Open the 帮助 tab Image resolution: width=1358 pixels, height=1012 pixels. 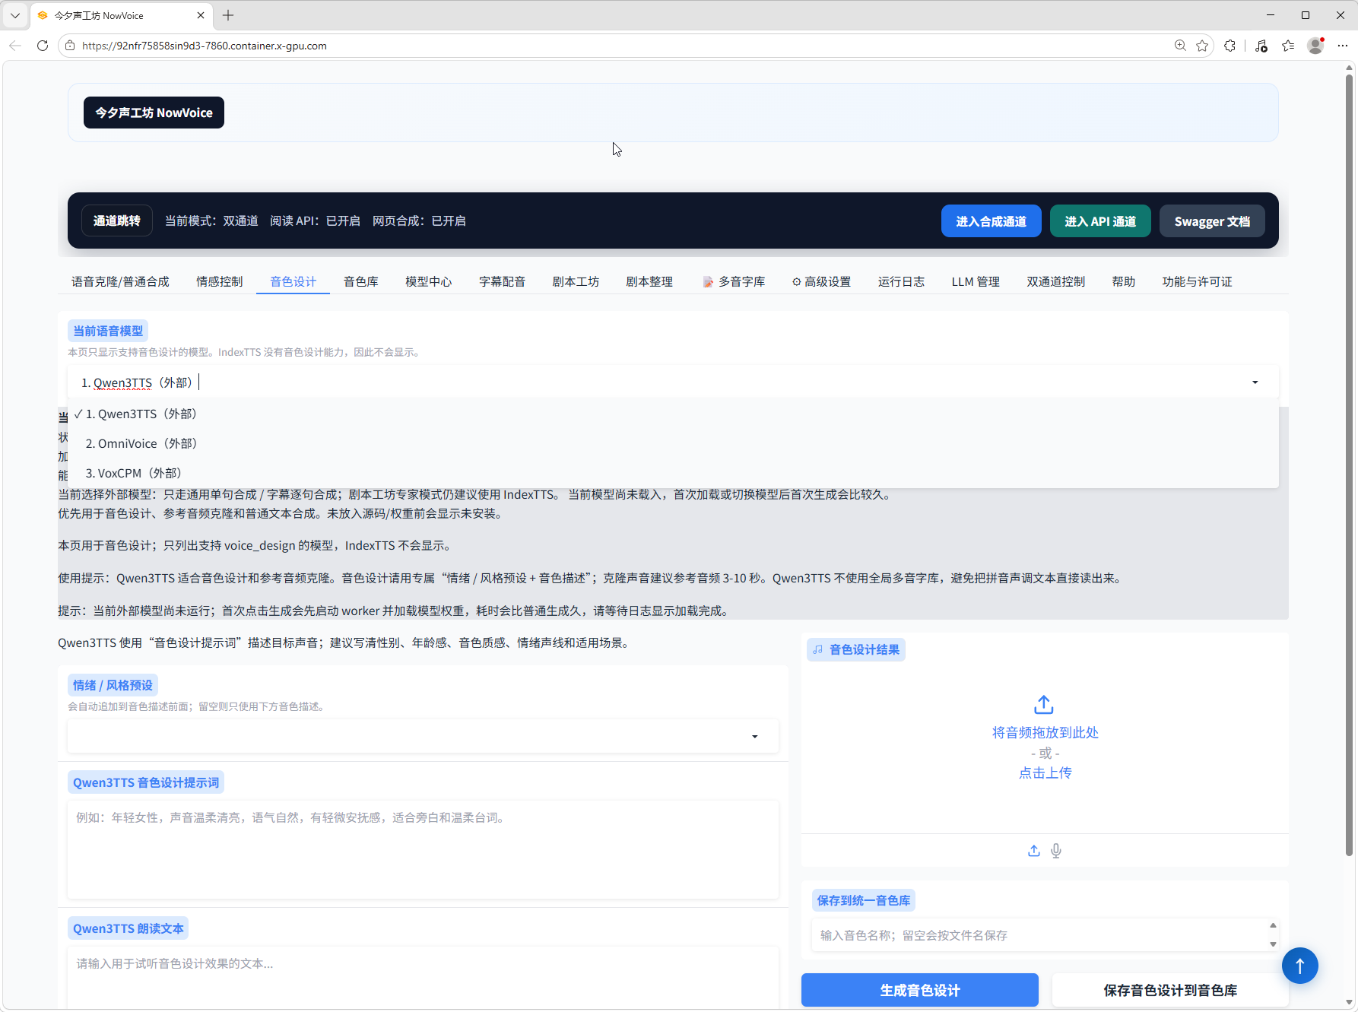pos(1123,281)
